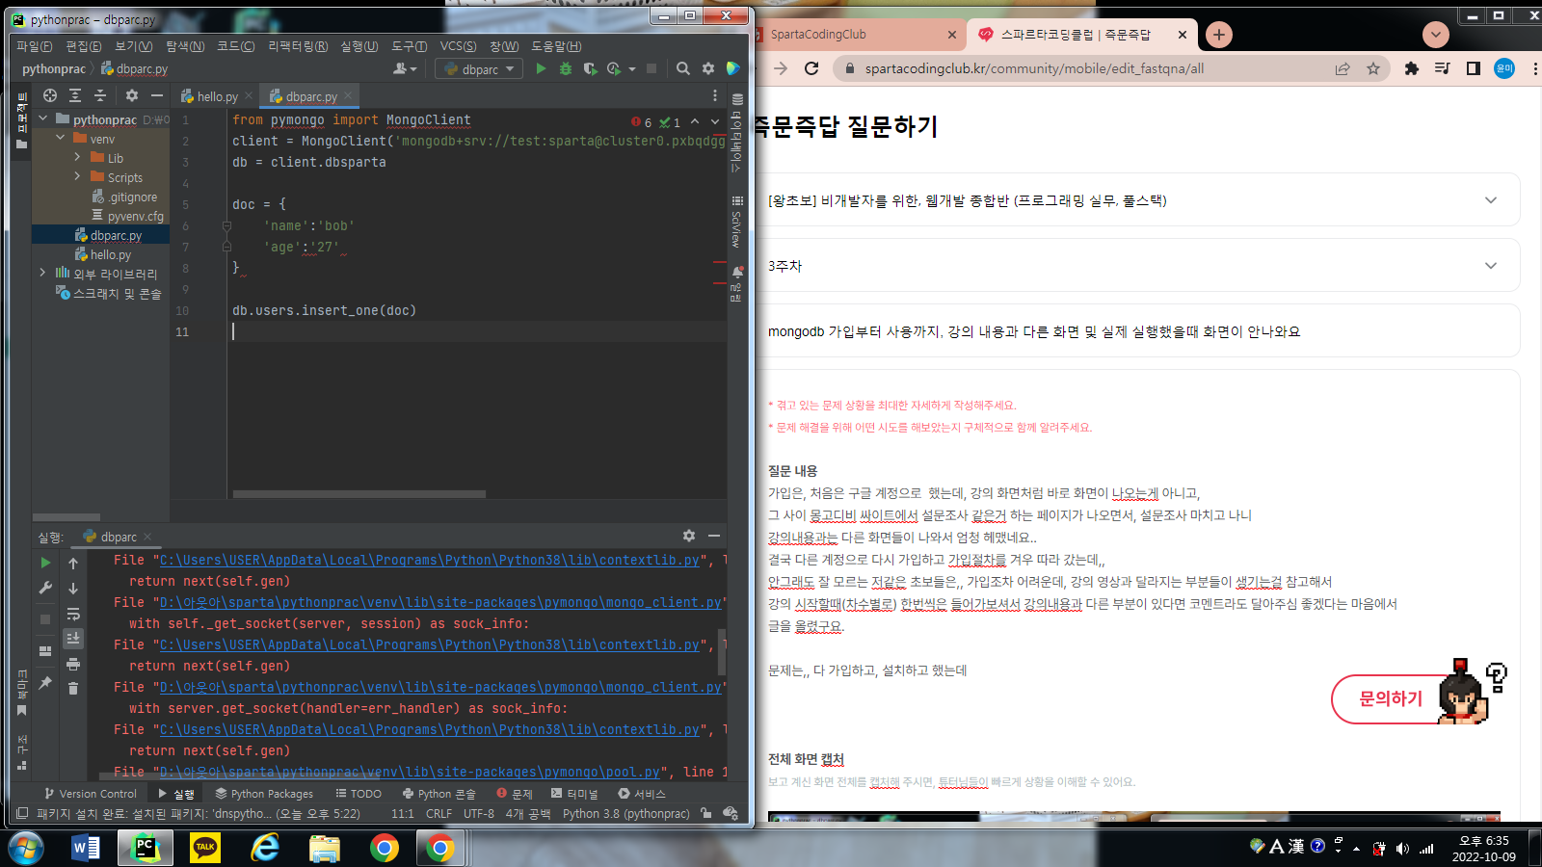
Task: Expand the Lib folder
Action: (x=77, y=158)
